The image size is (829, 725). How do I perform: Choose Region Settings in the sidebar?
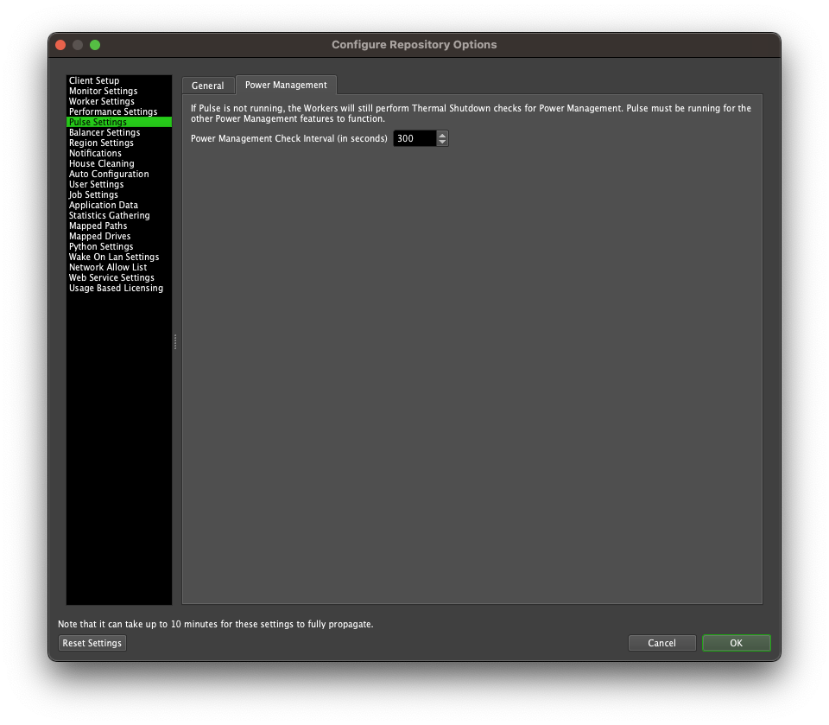point(119,143)
